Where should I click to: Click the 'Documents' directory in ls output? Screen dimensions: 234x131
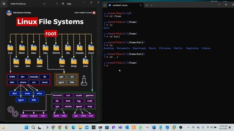(x=123, y=48)
